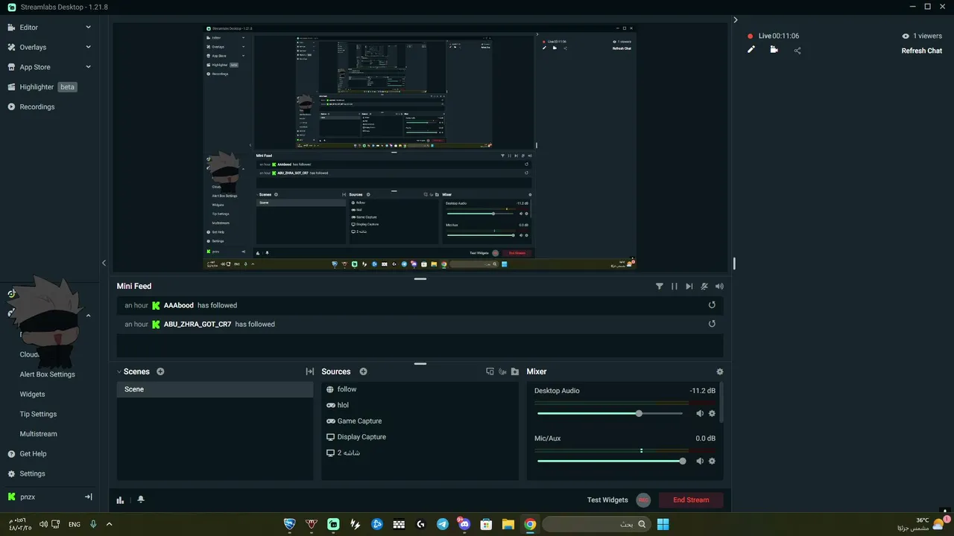Screen dimensions: 954x536
Task: Open Mixer advanced settings gear
Action: [719, 371]
